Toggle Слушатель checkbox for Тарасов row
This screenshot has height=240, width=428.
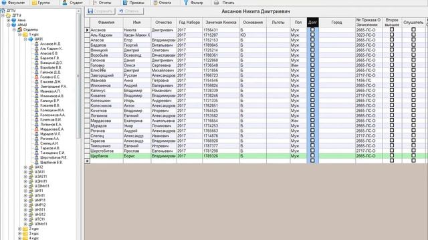click(x=413, y=141)
